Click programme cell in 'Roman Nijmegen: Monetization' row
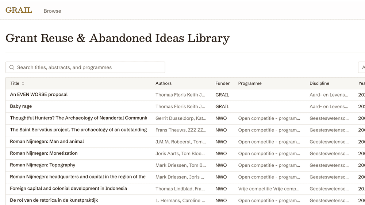 coord(269,153)
